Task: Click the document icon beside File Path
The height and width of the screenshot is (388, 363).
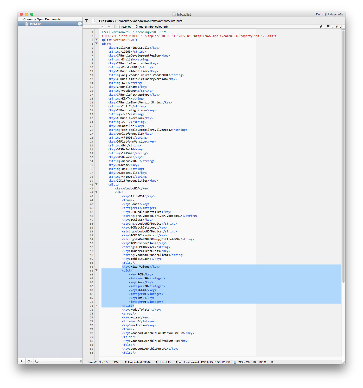Action: (94, 21)
